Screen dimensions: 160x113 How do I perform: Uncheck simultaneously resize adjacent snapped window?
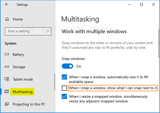(64, 97)
